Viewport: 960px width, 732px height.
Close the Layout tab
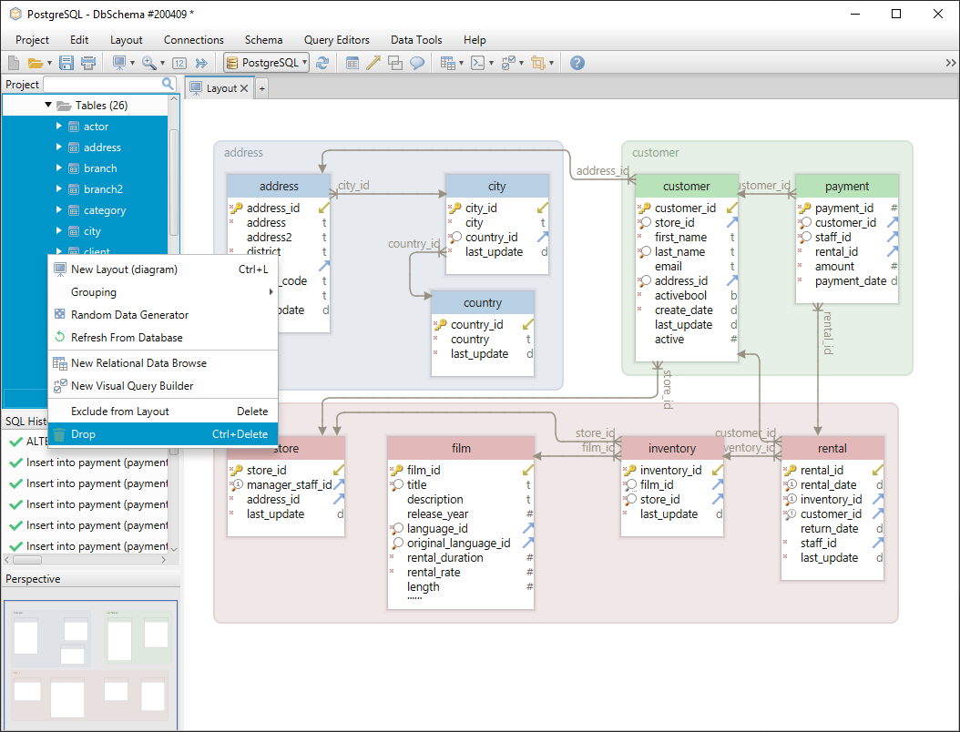click(x=244, y=88)
